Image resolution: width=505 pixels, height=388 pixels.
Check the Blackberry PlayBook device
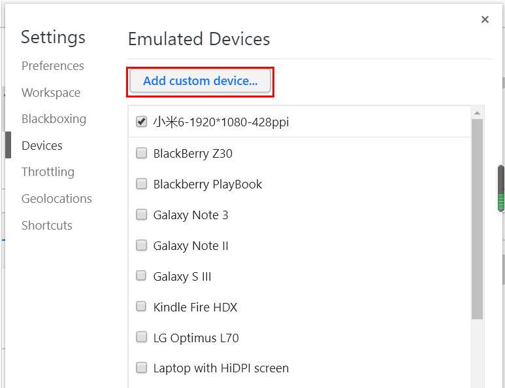(141, 184)
